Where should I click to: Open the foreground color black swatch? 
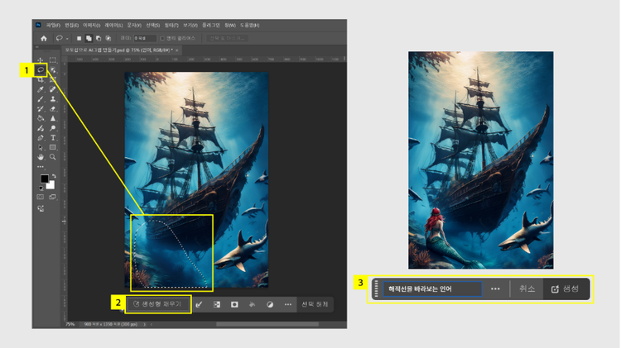(x=45, y=179)
